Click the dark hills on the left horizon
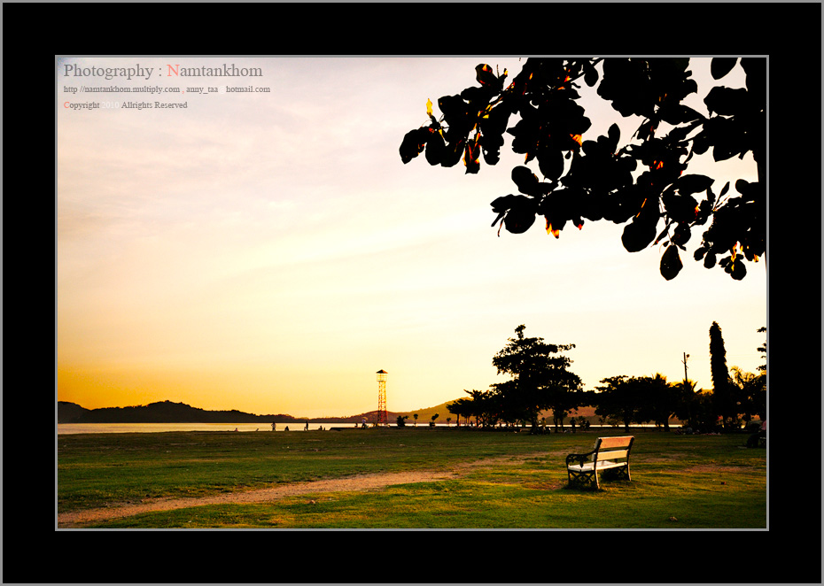The width and height of the screenshot is (824, 586). click(168, 413)
